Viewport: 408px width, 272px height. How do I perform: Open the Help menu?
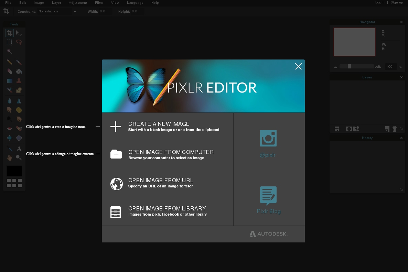[155, 3]
